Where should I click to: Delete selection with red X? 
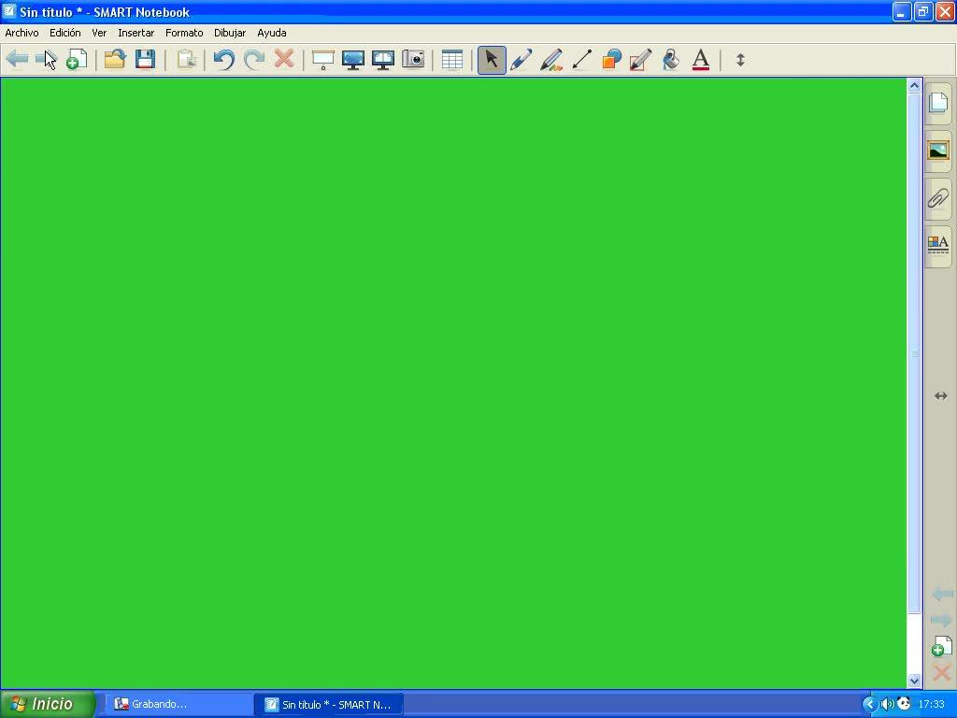click(x=284, y=59)
